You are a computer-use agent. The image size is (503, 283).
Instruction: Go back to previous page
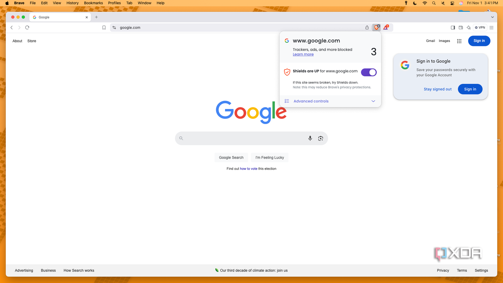[12, 27]
